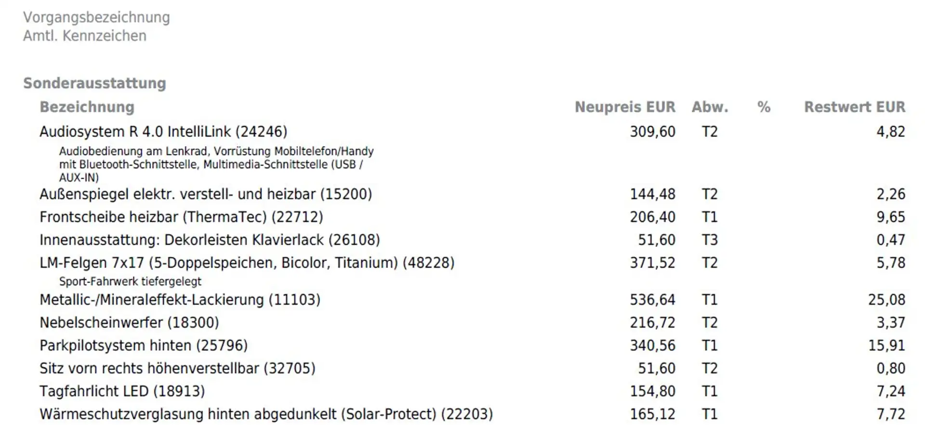Select the LM-Felgen 7x17 row
The width and height of the screenshot is (925, 425).
pyautogui.click(x=247, y=263)
